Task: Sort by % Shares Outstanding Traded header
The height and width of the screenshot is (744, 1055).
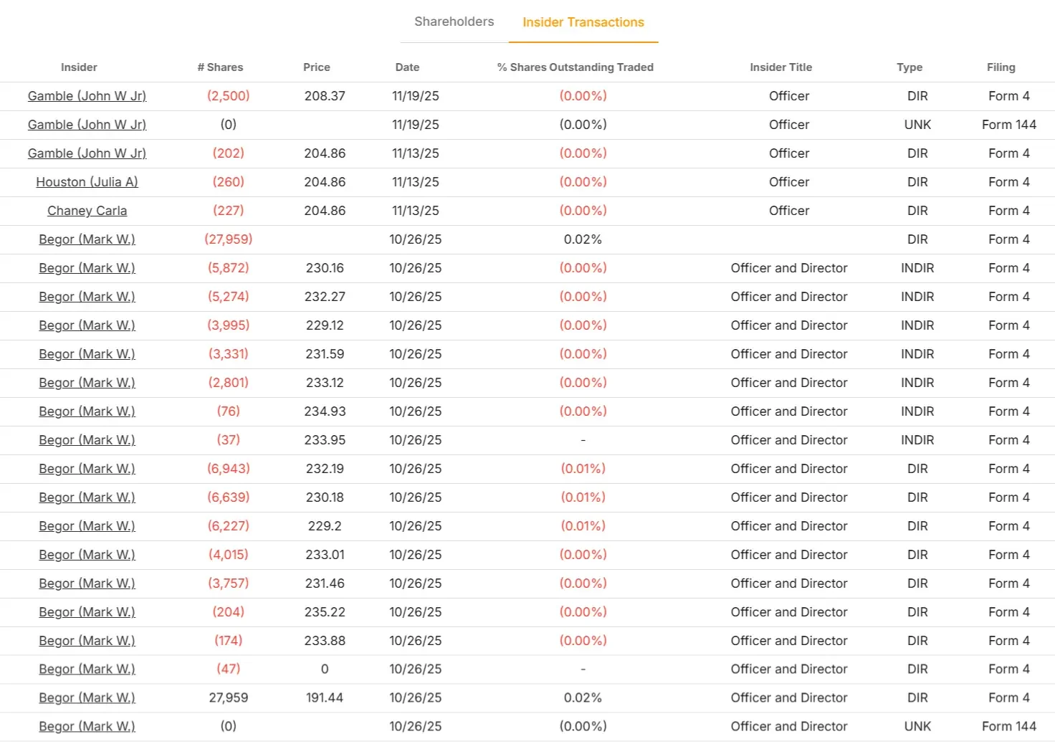Action: click(x=575, y=67)
